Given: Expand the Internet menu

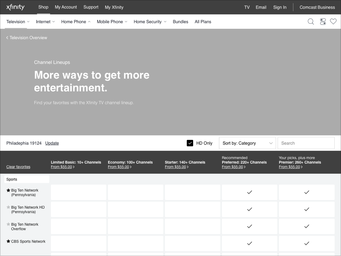Looking at the screenshot, I should click(x=45, y=22).
